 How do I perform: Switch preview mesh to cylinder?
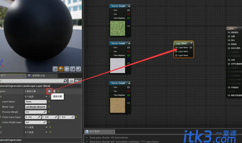click(x=55, y=69)
